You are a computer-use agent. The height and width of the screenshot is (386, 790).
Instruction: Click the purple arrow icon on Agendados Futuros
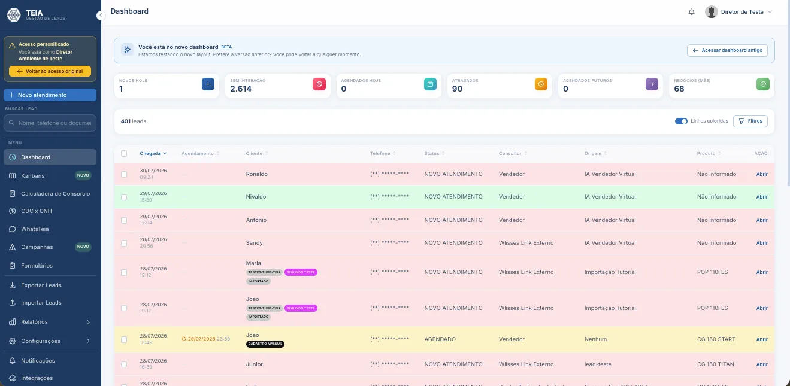coord(652,84)
